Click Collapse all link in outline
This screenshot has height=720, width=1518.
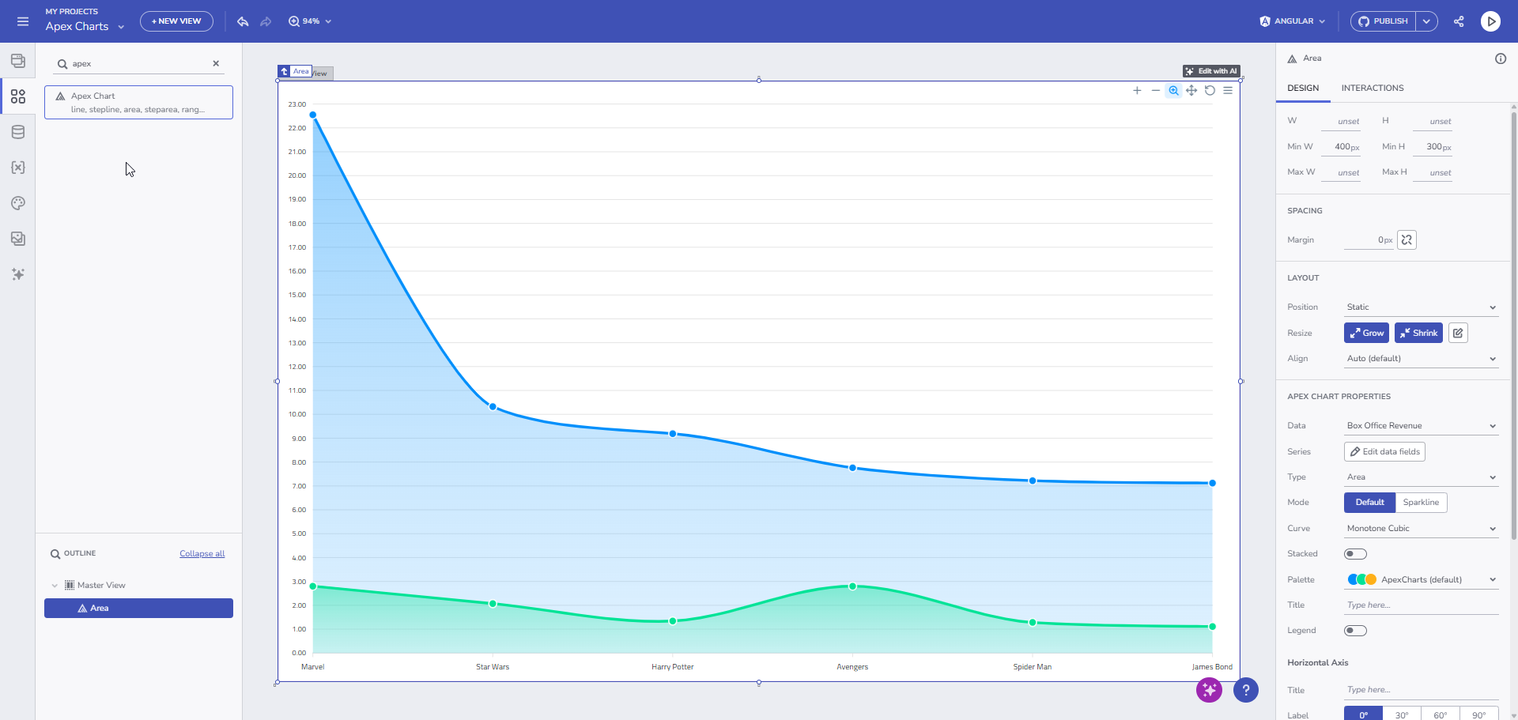202,554
